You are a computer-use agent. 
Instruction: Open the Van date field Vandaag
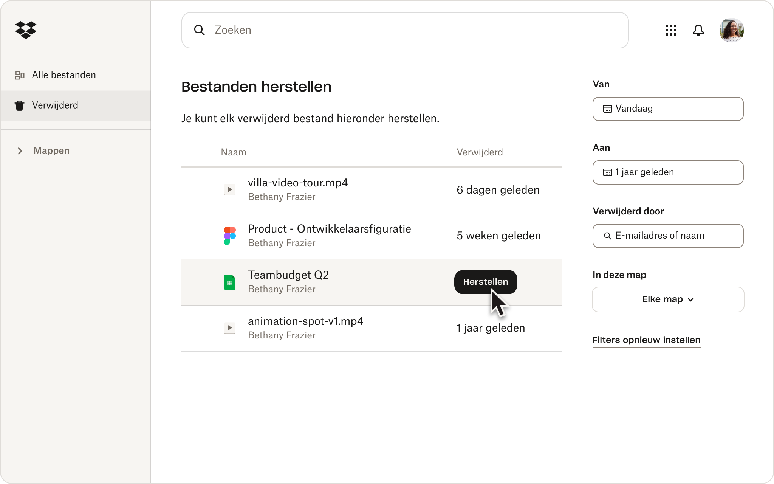(668, 109)
